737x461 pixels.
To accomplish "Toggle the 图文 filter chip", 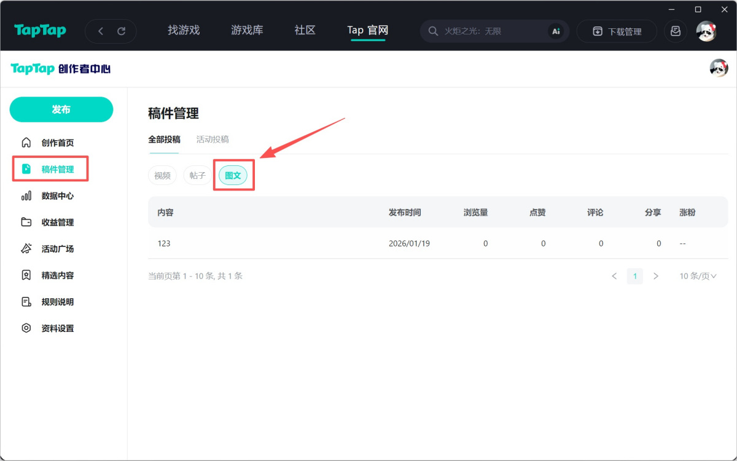I will tap(233, 176).
